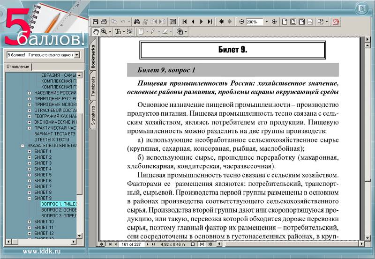
Task: Click the Save a Copy floppy icon
Action: tap(96, 22)
